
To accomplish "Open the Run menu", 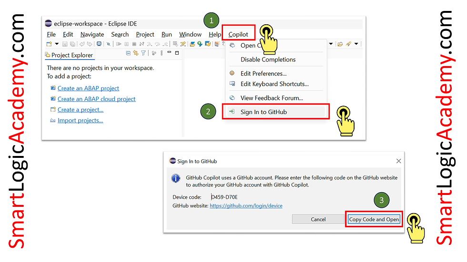I will point(166,34).
